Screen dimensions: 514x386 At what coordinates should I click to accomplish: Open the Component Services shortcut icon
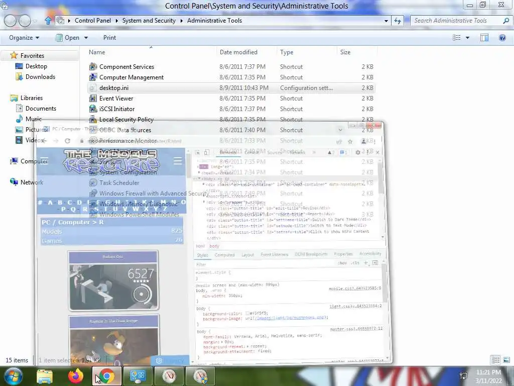click(93, 67)
